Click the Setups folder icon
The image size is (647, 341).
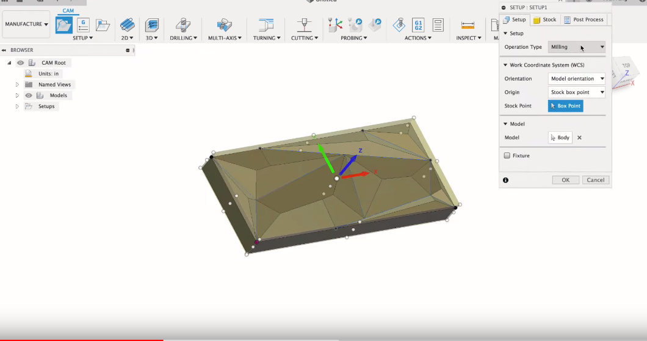pyautogui.click(x=29, y=106)
